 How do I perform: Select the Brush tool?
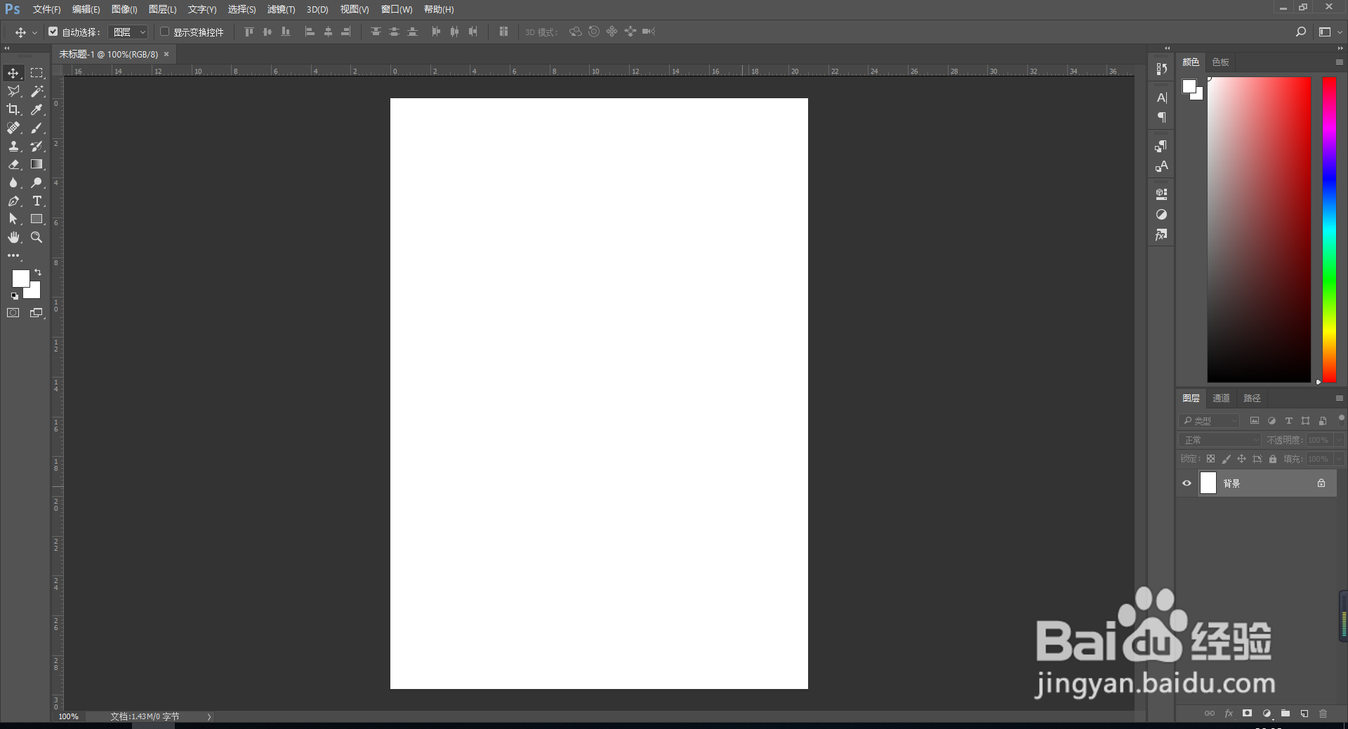37,128
